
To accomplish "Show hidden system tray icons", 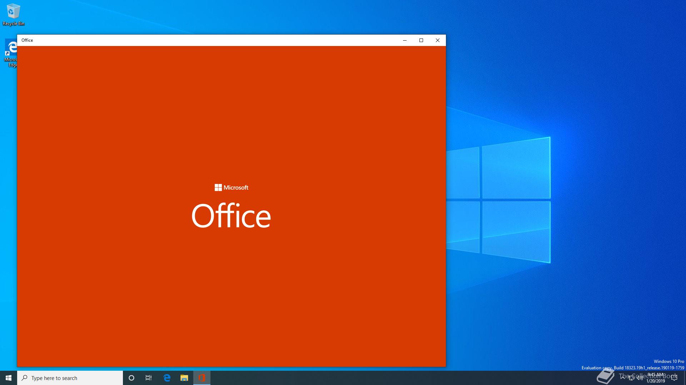I will point(623,378).
